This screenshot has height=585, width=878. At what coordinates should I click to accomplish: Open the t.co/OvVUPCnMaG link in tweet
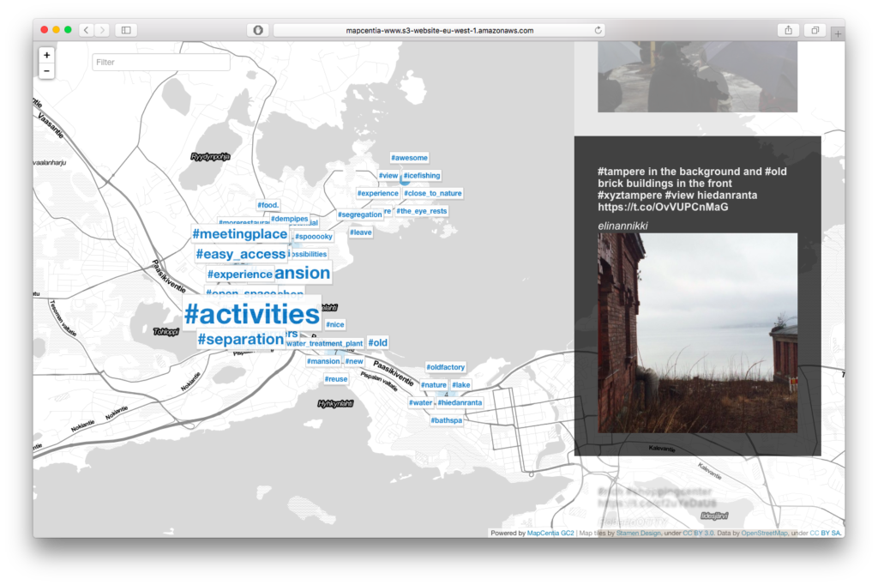(x=663, y=208)
